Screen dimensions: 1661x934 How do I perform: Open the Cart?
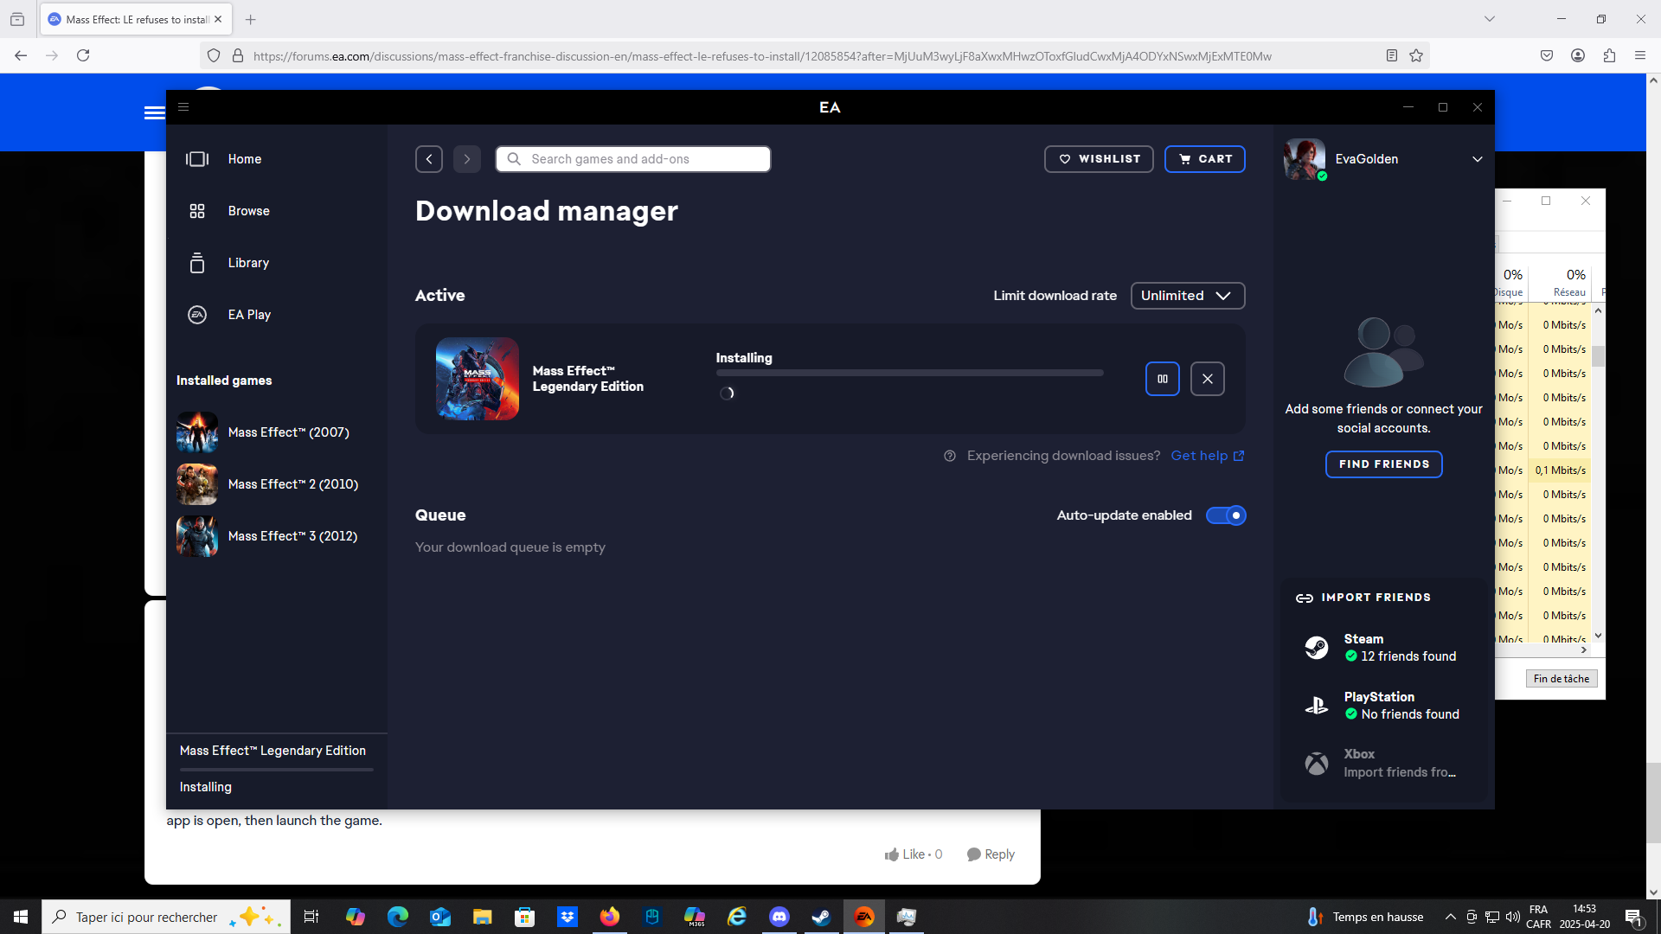click(1205, 159)
